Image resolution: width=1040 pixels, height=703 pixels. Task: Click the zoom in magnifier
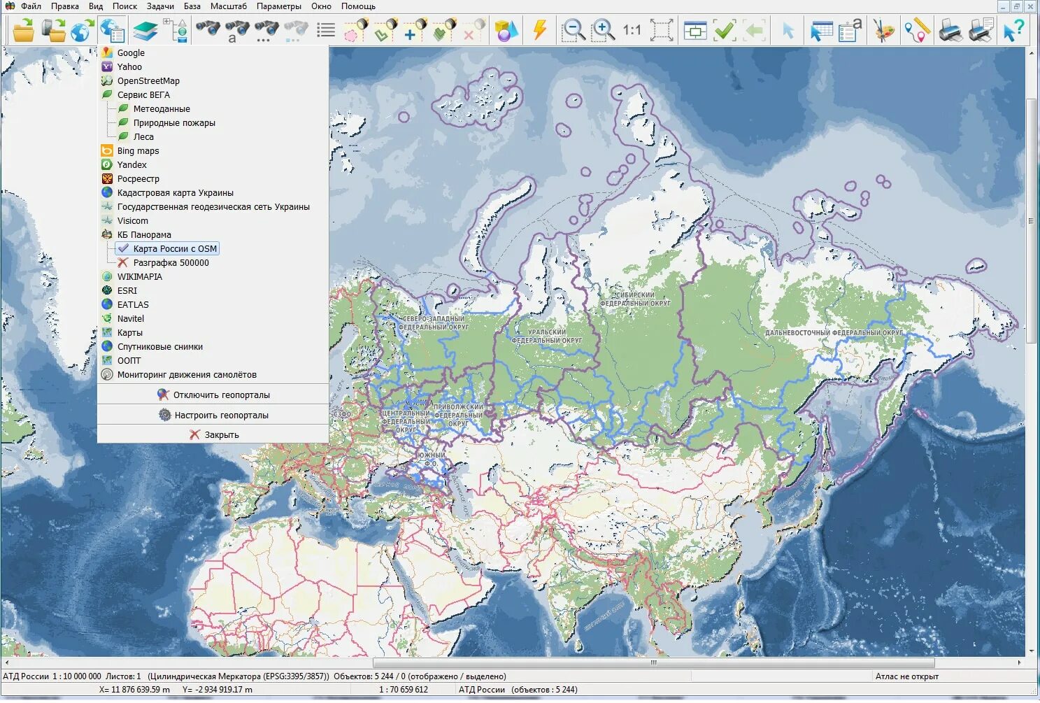[602, 30]
